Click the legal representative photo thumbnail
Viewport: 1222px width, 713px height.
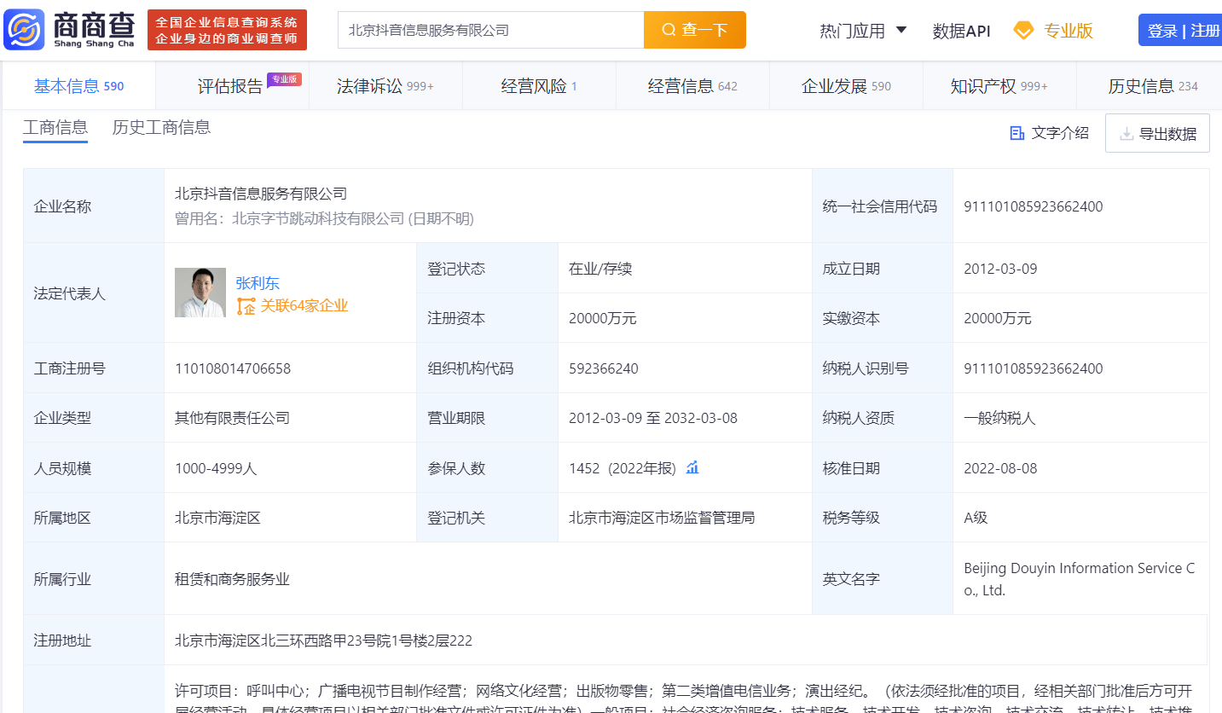click(x=200, y=293)
